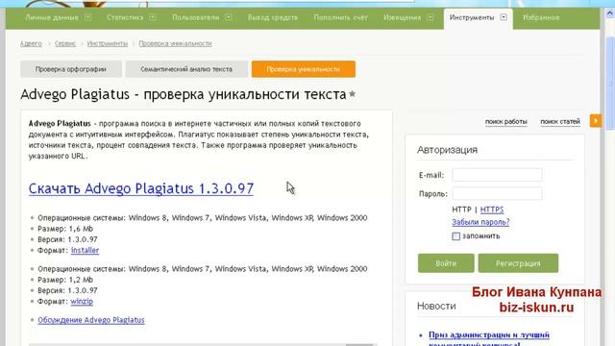
Task: Open the Забыли пароль? link
Action: tap(480, 222)
